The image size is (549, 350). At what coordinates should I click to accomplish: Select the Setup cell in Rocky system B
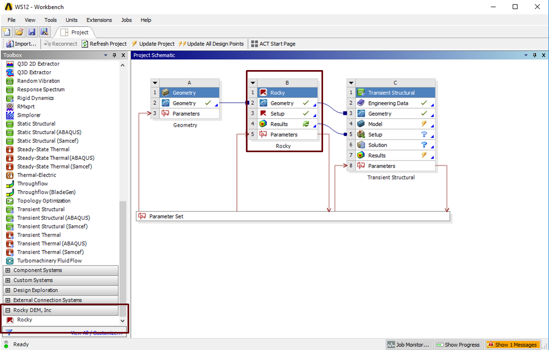point(287,114)
